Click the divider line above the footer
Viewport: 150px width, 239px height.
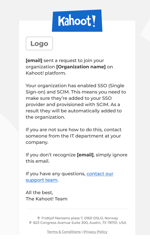[x=77, y=209]
